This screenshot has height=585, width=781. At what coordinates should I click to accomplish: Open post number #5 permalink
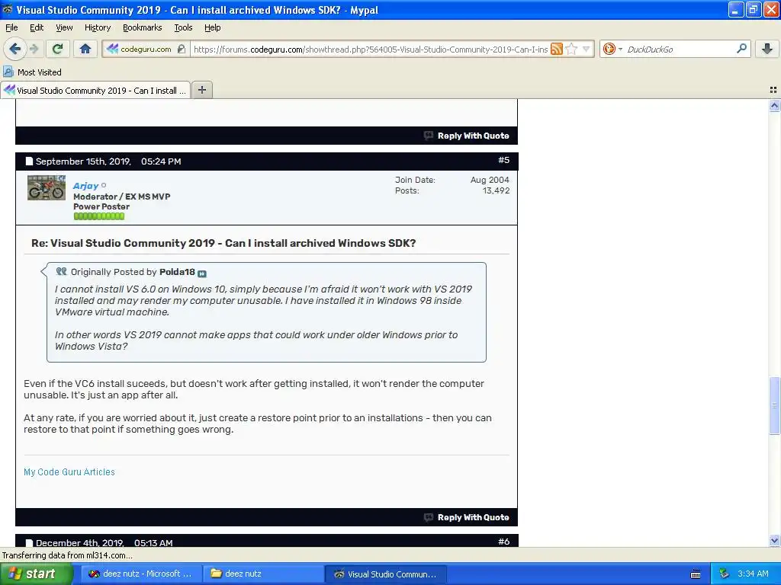[x=503, y=160]
